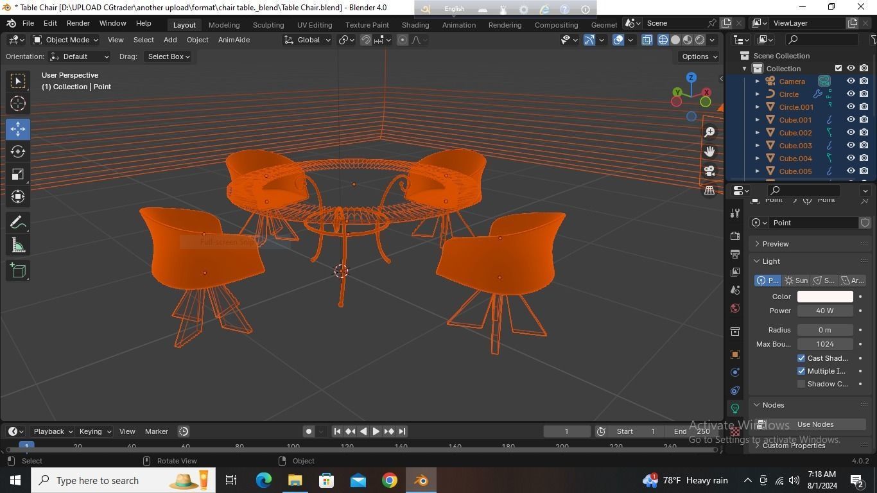Switch to rendered viewport shading

point(700,40)
